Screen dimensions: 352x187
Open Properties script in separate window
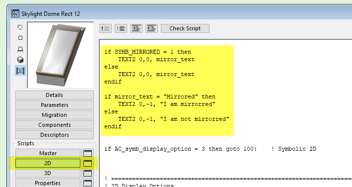pyautogui.click(x=87, y=183)
